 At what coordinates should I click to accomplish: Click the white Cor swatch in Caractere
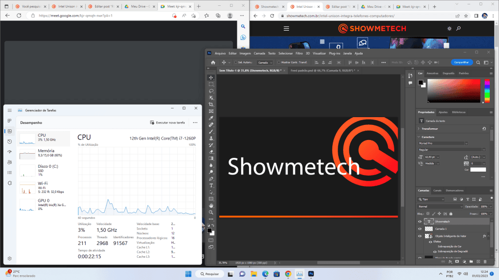478,169
